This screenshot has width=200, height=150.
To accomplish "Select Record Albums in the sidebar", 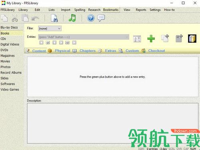I will click(11, 73).
